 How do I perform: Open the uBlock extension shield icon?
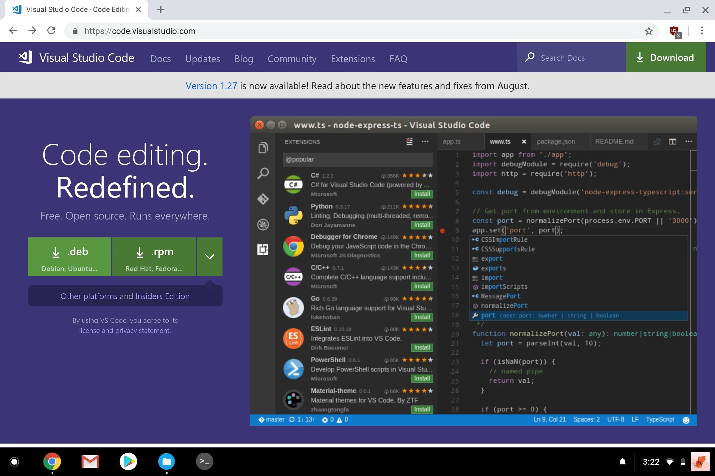click(674, 31)
